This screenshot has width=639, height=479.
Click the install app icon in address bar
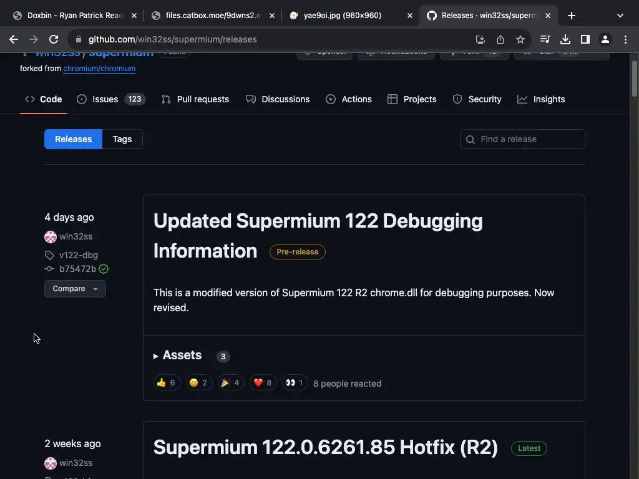click(480, 39)
